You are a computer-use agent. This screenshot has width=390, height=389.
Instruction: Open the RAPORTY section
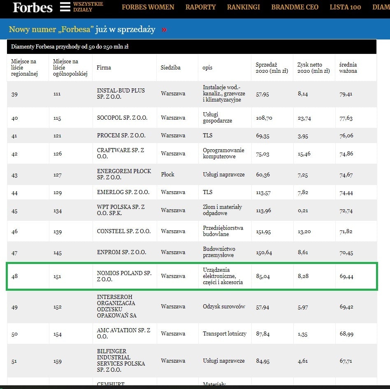click(x=200, y=7)
